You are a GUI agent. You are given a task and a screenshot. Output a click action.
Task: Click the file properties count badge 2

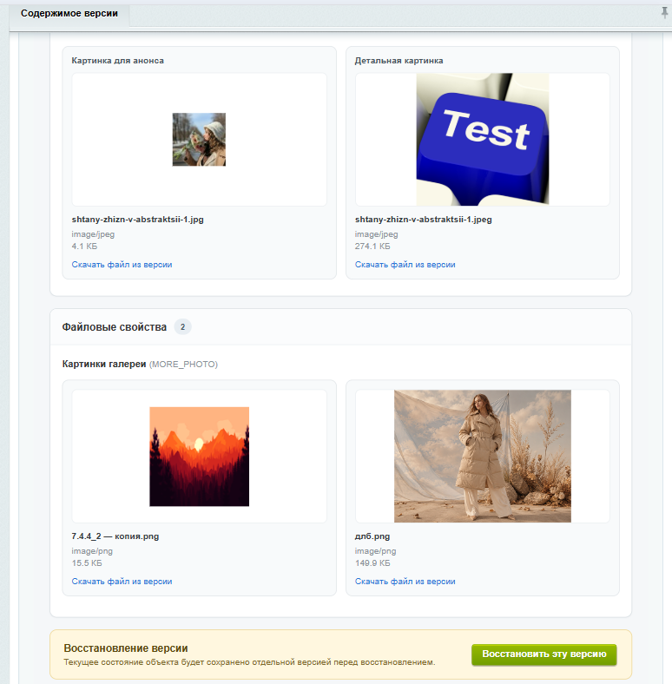point(183,326)
